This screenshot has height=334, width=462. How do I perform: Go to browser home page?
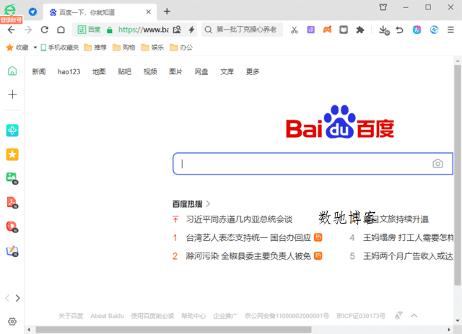pyautogui.click(x=61, y=30)
